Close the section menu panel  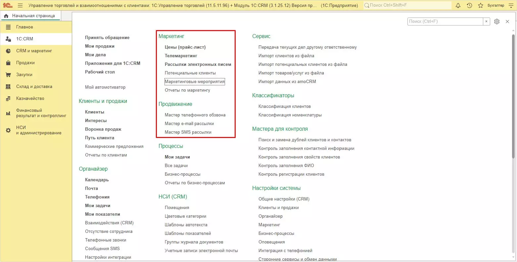[507, 22]
